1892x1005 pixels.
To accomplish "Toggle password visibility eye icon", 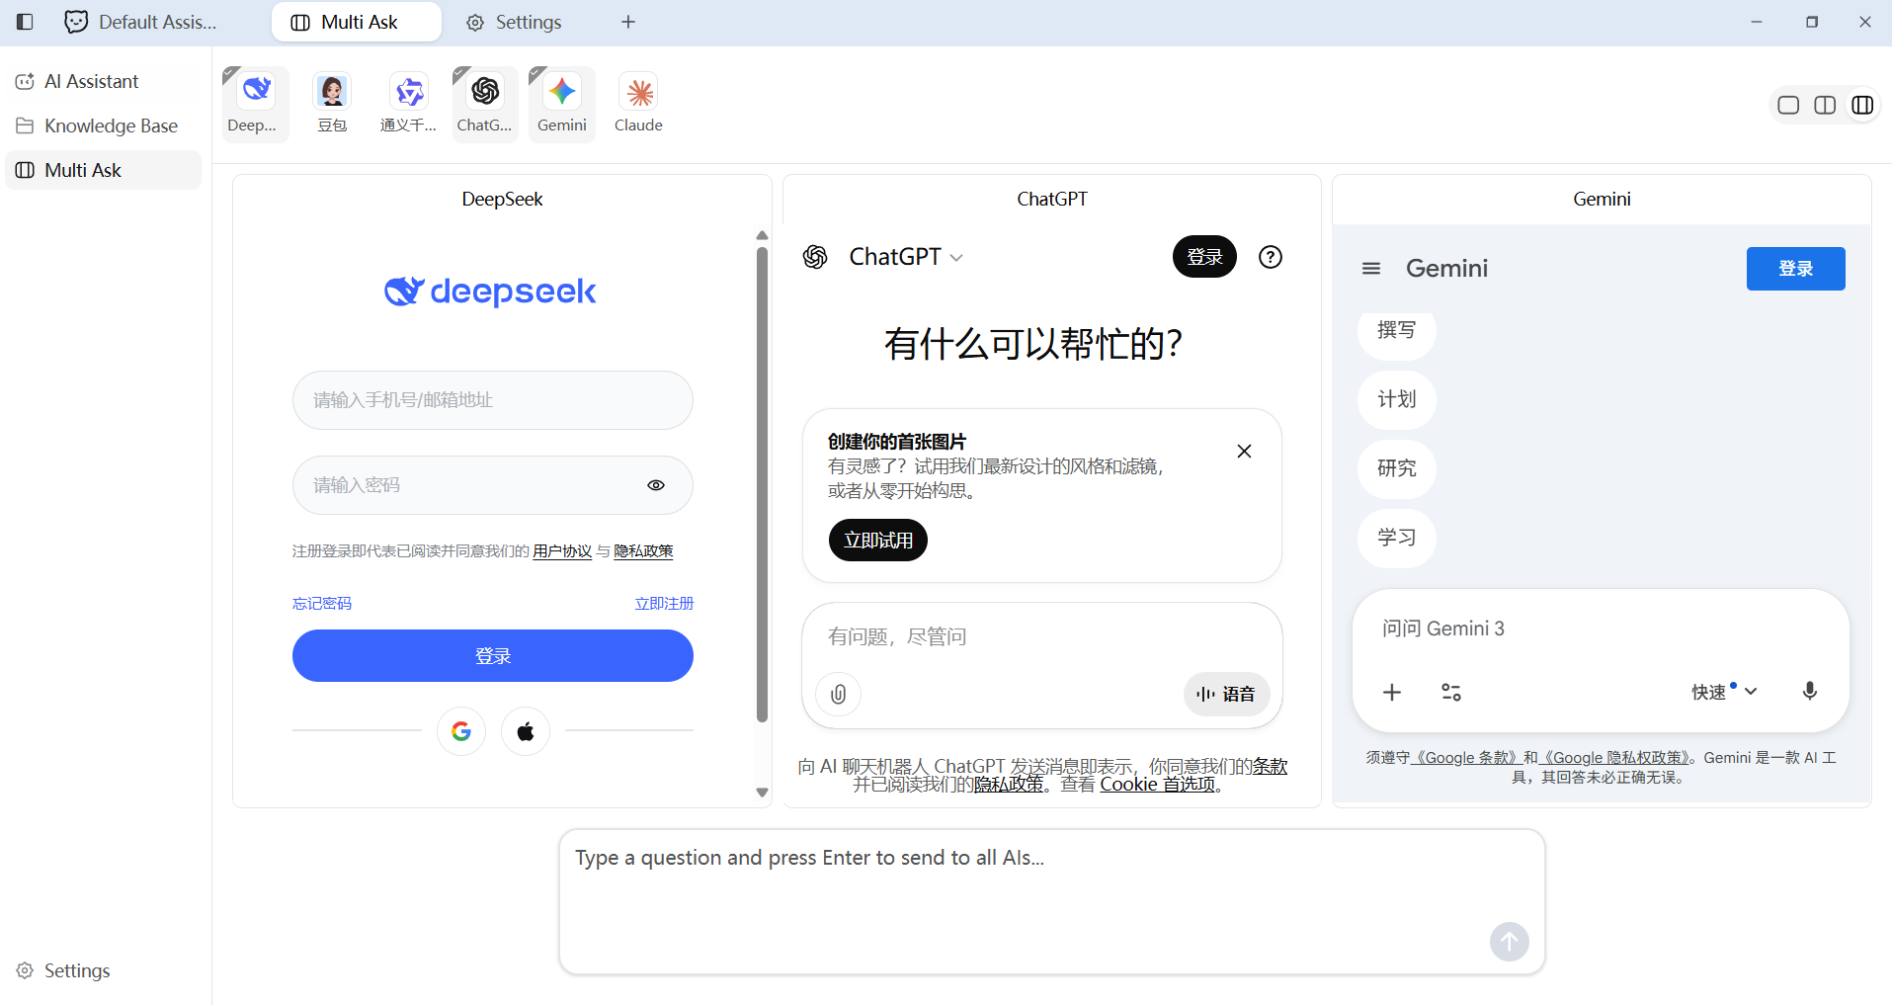I will pyautogui.click(x=656, y=485).
